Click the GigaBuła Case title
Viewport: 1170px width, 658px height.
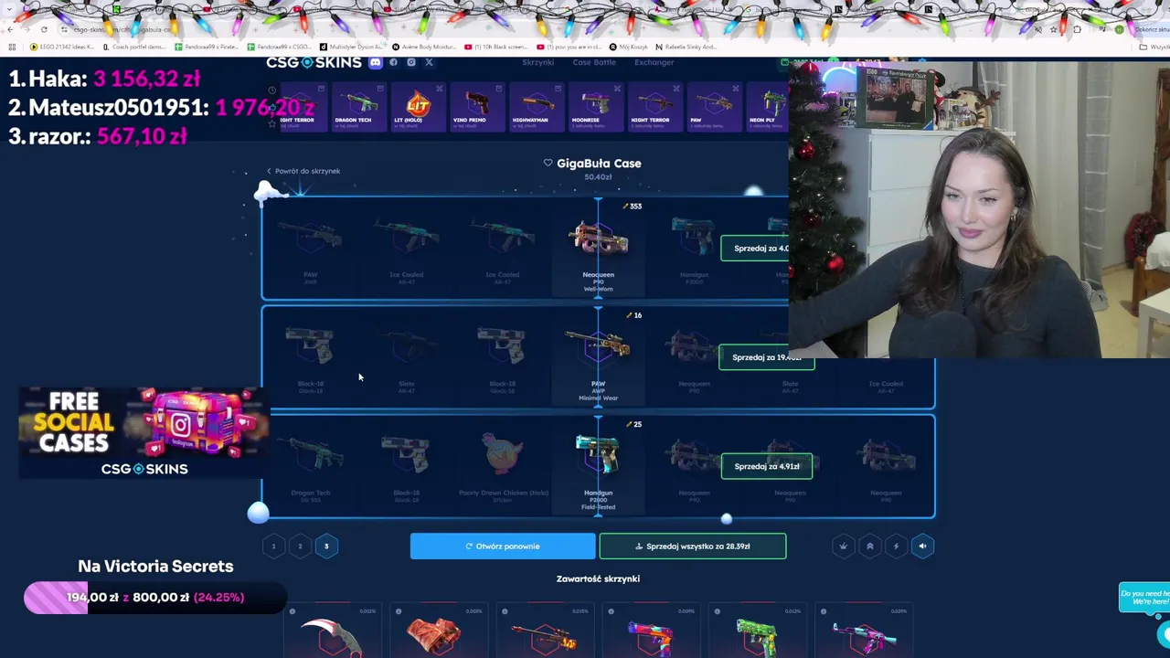599,164
